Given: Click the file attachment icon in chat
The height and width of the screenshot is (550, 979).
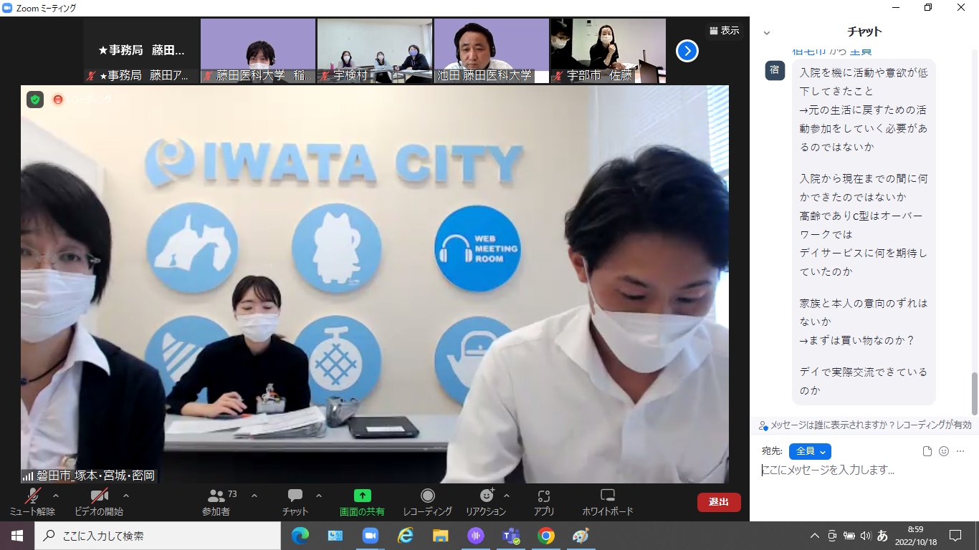Looking at the screenshot, I should pos(927,451).
